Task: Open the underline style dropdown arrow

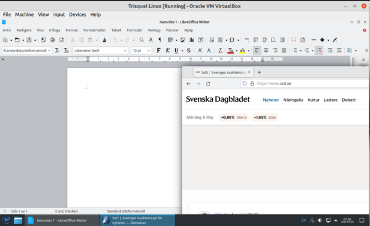Action: click(x=182, y=50)
